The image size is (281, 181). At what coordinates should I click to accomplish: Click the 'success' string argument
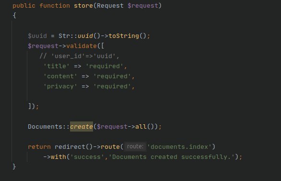(87, 157)
